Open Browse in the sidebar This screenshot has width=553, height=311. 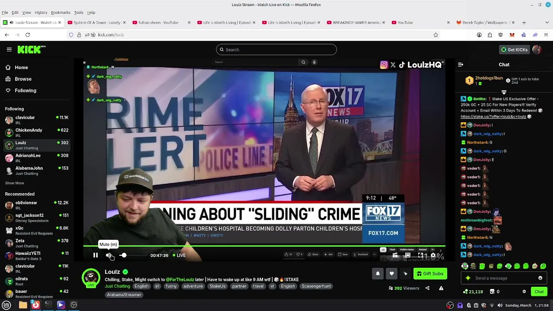tap(18, 79)
